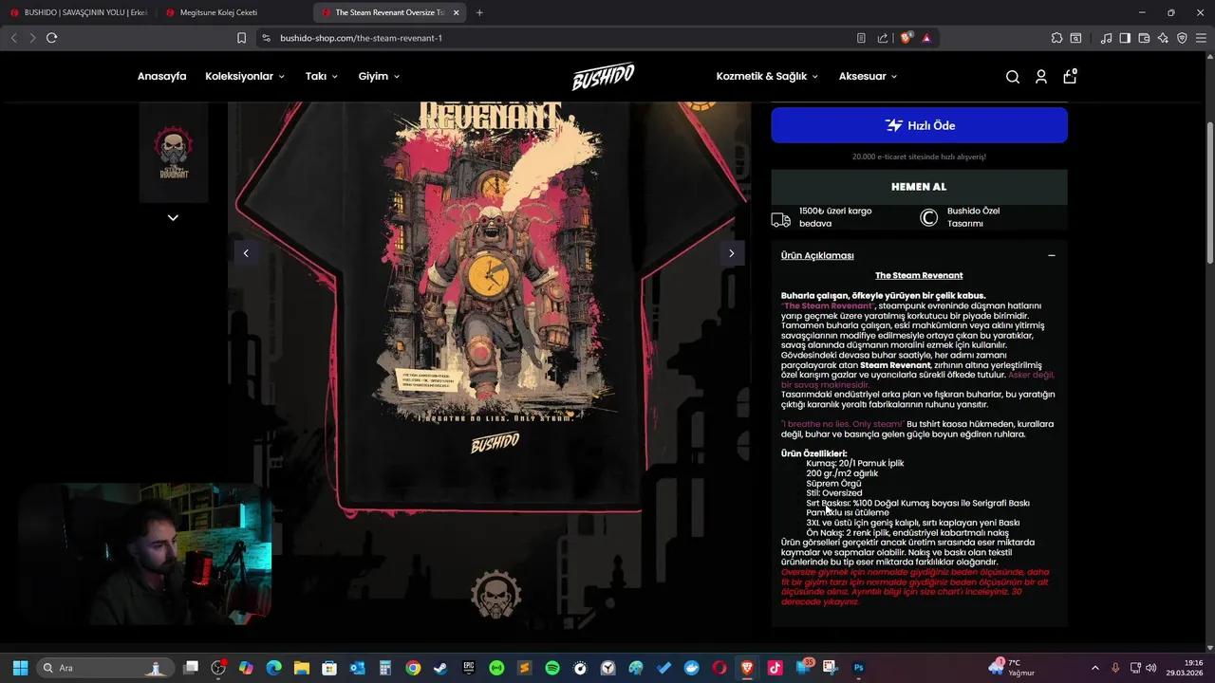Click 'The Steam Revenant' description title
This screenshot has width=1215, height=683.
coord(919,275)
